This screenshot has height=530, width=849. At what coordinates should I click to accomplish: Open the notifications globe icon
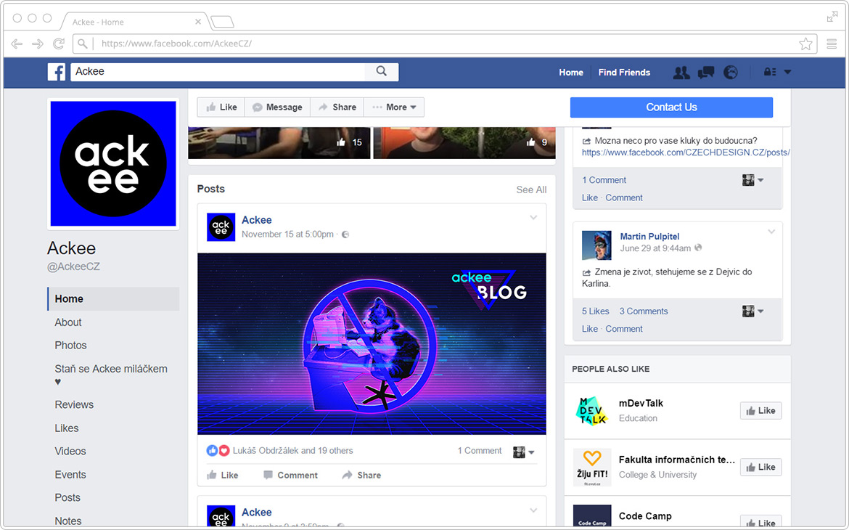click(x=731, y=72)
